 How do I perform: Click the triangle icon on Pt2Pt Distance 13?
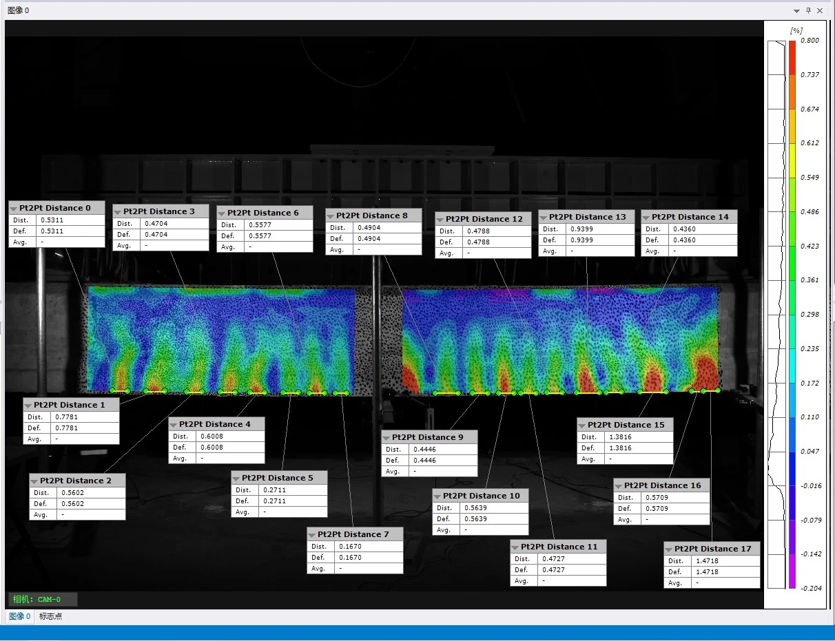click(544, 218)
